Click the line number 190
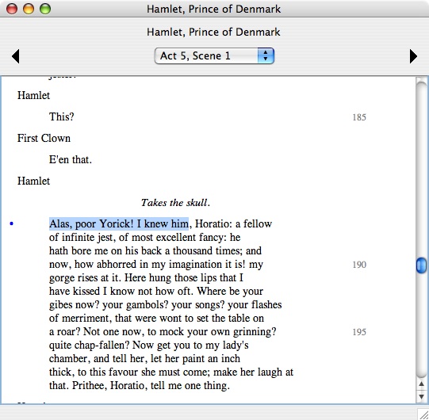The height and width of the screenshot is (420, 429). [x=359, y=265]
